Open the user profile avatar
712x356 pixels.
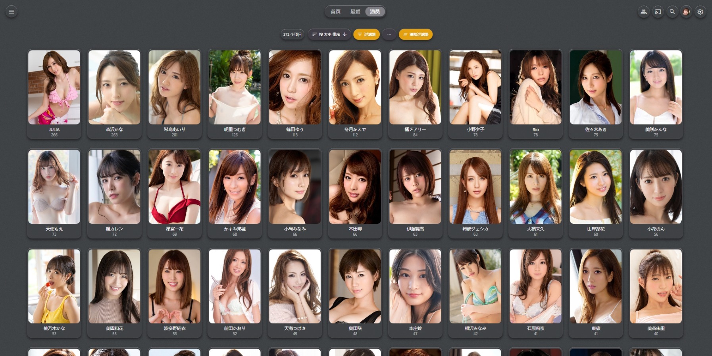[x=686, y=12]
